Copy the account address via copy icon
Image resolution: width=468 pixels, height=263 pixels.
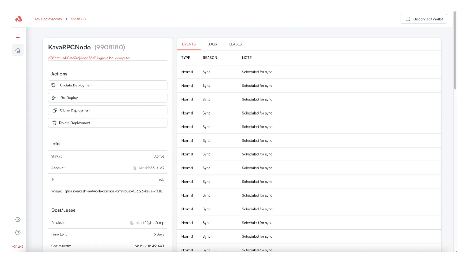[x=135, y=168]
